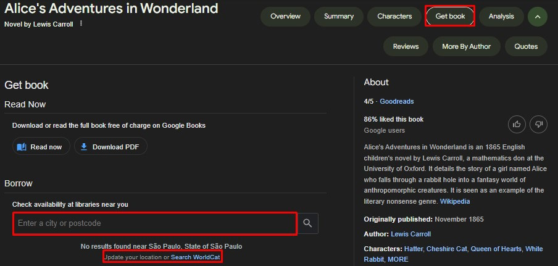The width and height of the screenshot is (558, 266).
Task: Click the Alice's Adventures in Wonderland title
Action: (111, 8)
